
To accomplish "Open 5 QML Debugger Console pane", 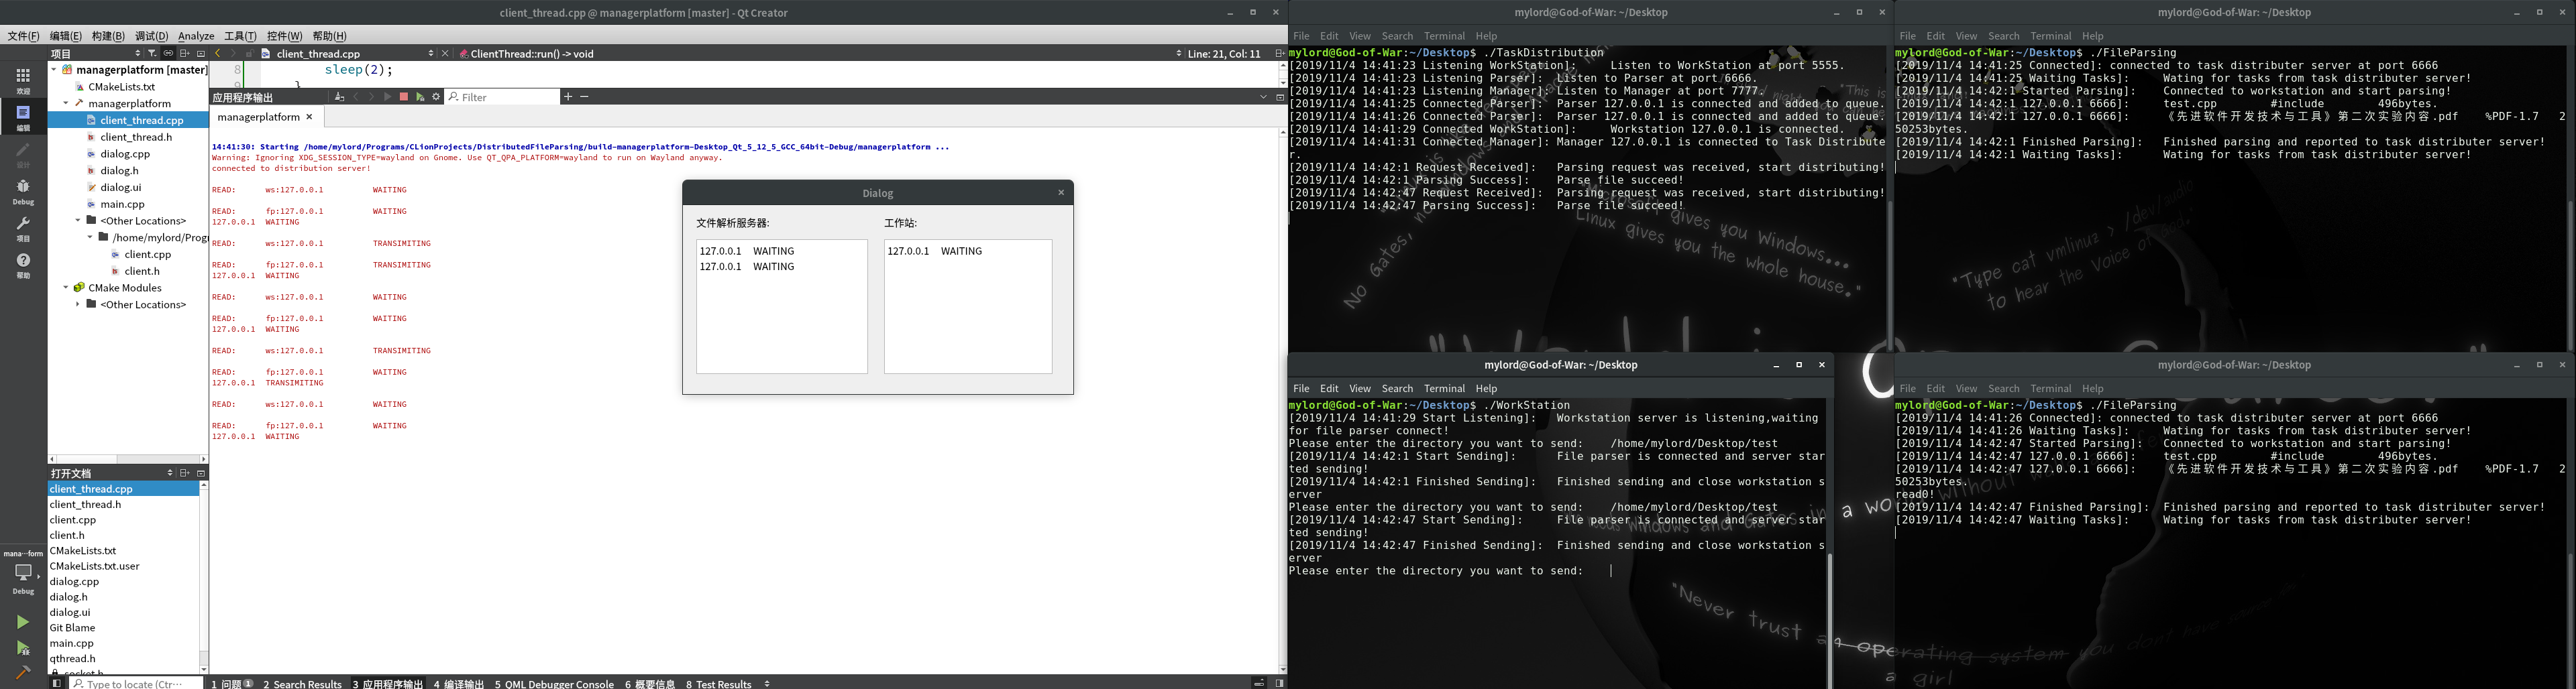I will tap(554, 683).
